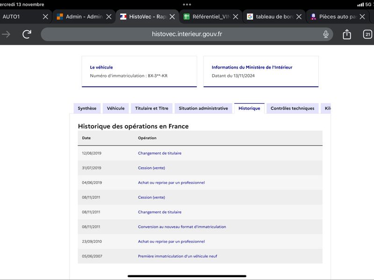
Task: Close the Admin - Admin tab
Action: [x=109, y=17]
